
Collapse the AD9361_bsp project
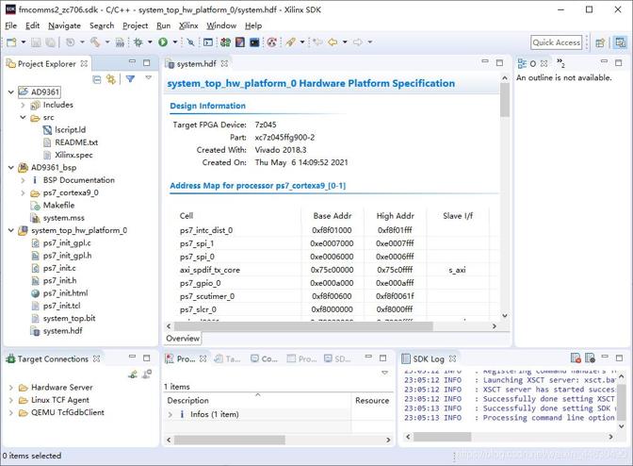tap(11, 167)
